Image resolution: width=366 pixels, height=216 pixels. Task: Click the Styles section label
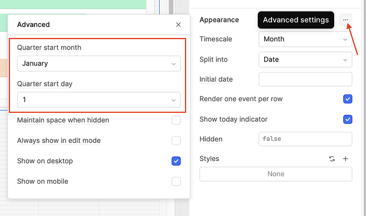[x=209, y=159]
